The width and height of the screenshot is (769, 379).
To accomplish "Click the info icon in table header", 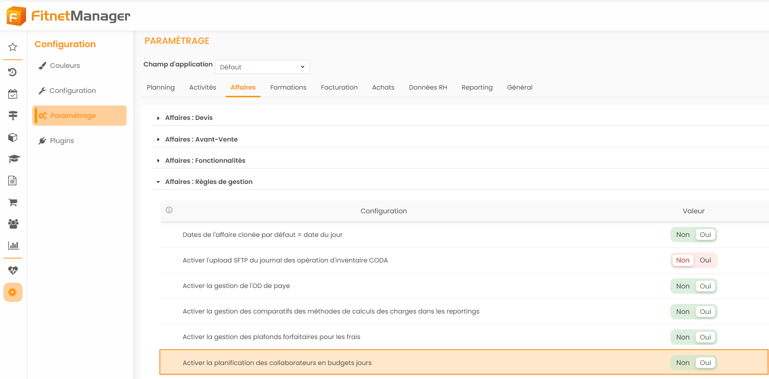I will coord(169,210).
